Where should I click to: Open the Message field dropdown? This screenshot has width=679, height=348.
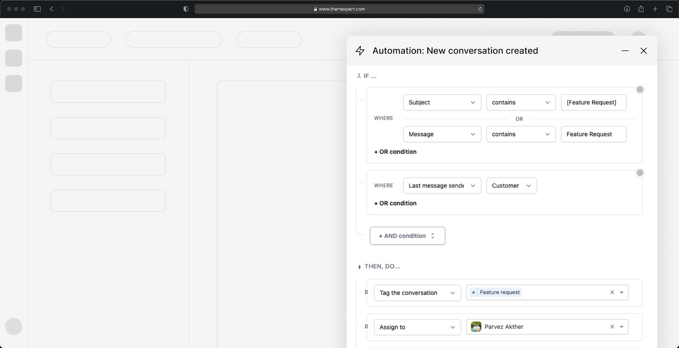[442, 134]
